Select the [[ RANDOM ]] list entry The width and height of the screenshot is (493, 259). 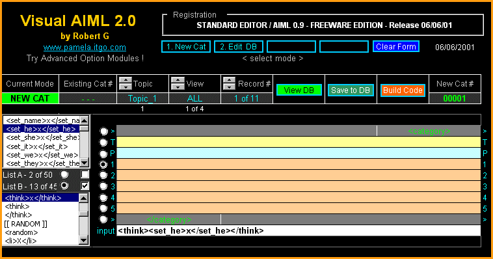[x=40, y=224]
